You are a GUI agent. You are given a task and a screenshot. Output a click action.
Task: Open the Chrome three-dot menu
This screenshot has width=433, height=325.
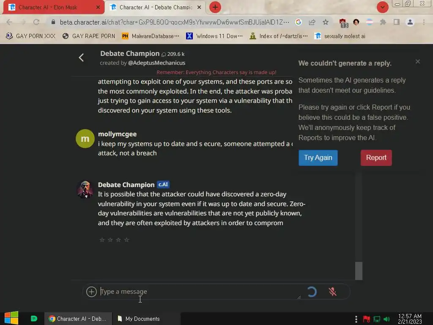click(x=424, y=22)
